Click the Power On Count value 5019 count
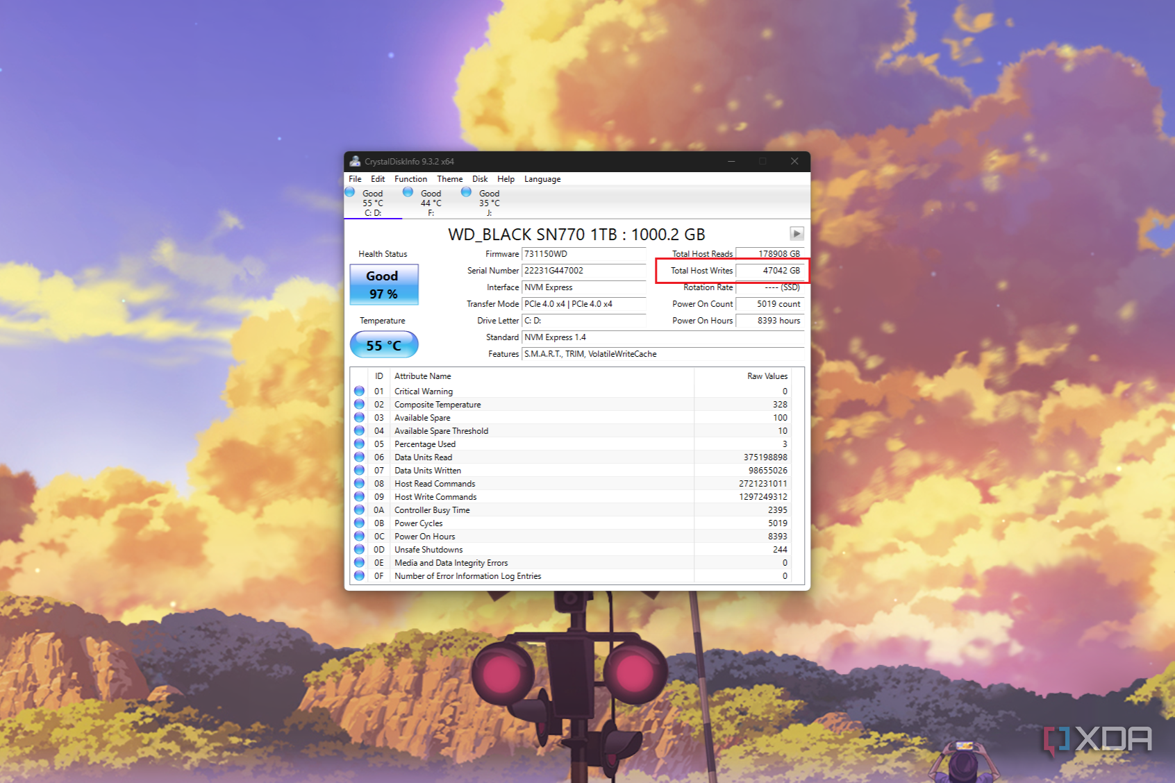 pos(770,304)
